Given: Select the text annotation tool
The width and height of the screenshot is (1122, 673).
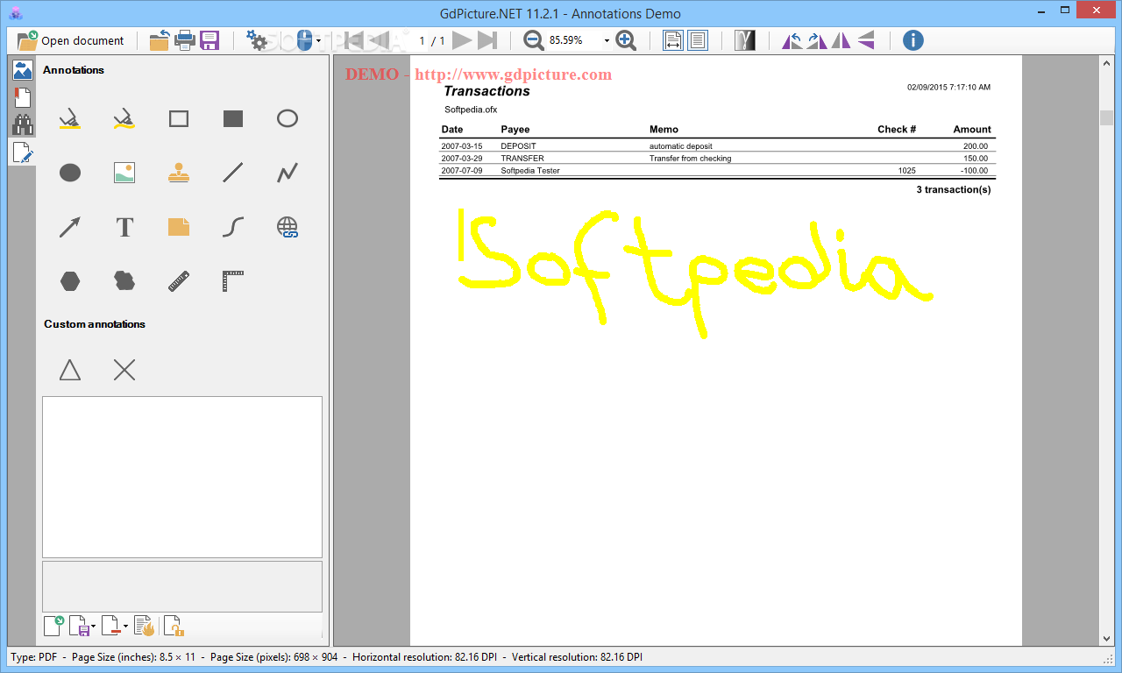Looking at the screenshot, I should click(x=124, y=228).
